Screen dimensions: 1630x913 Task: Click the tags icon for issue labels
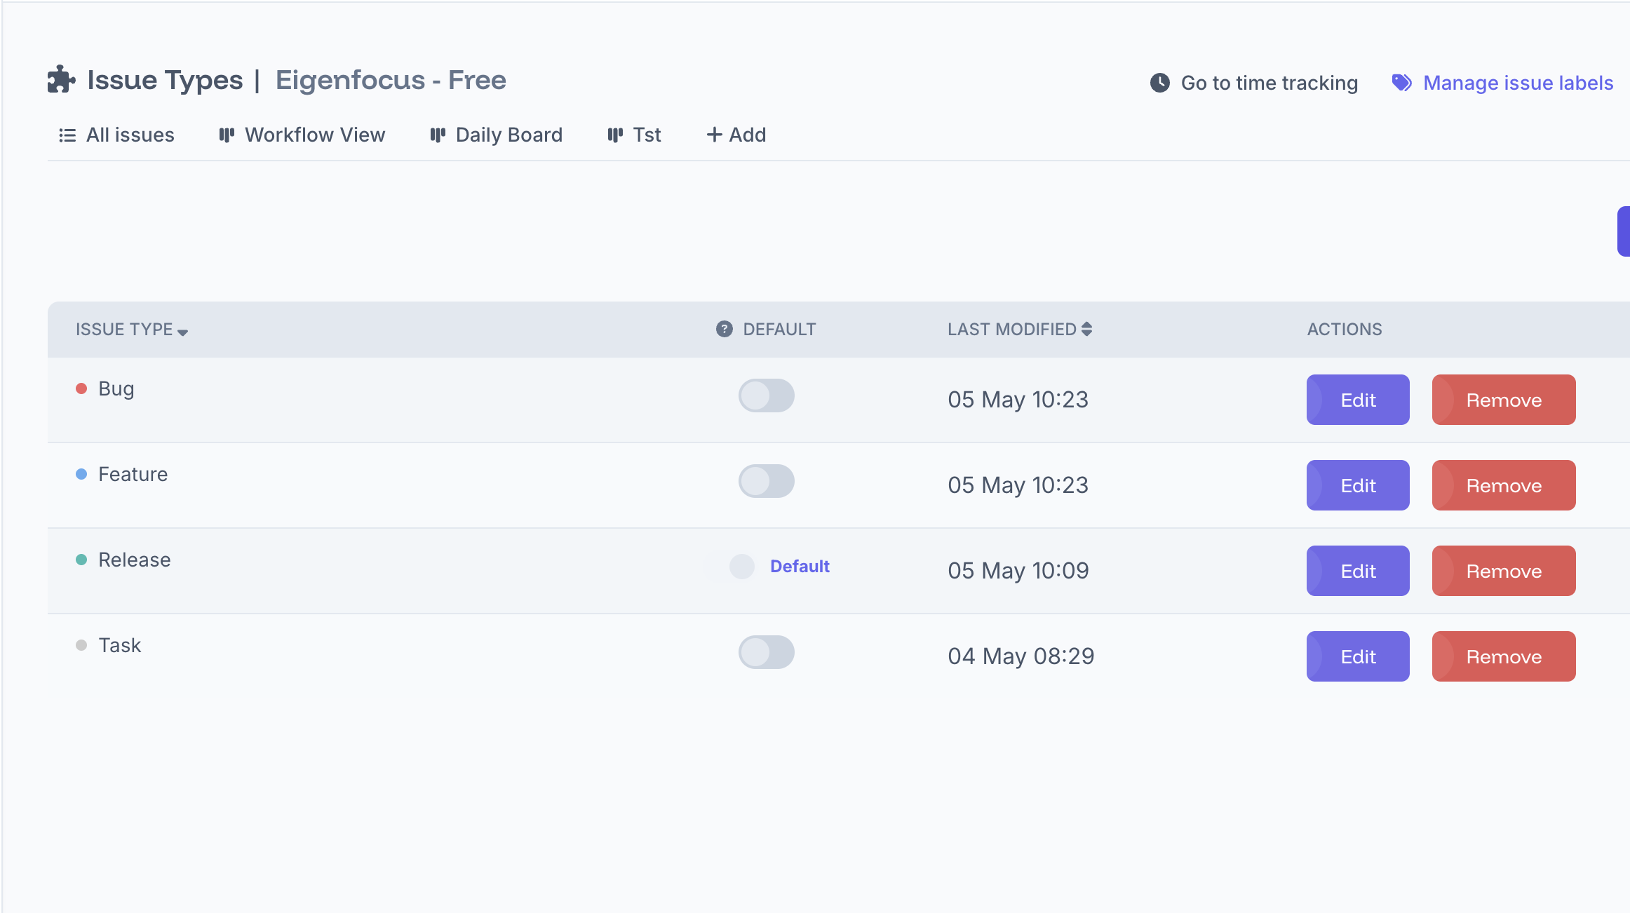(1401, 83)
